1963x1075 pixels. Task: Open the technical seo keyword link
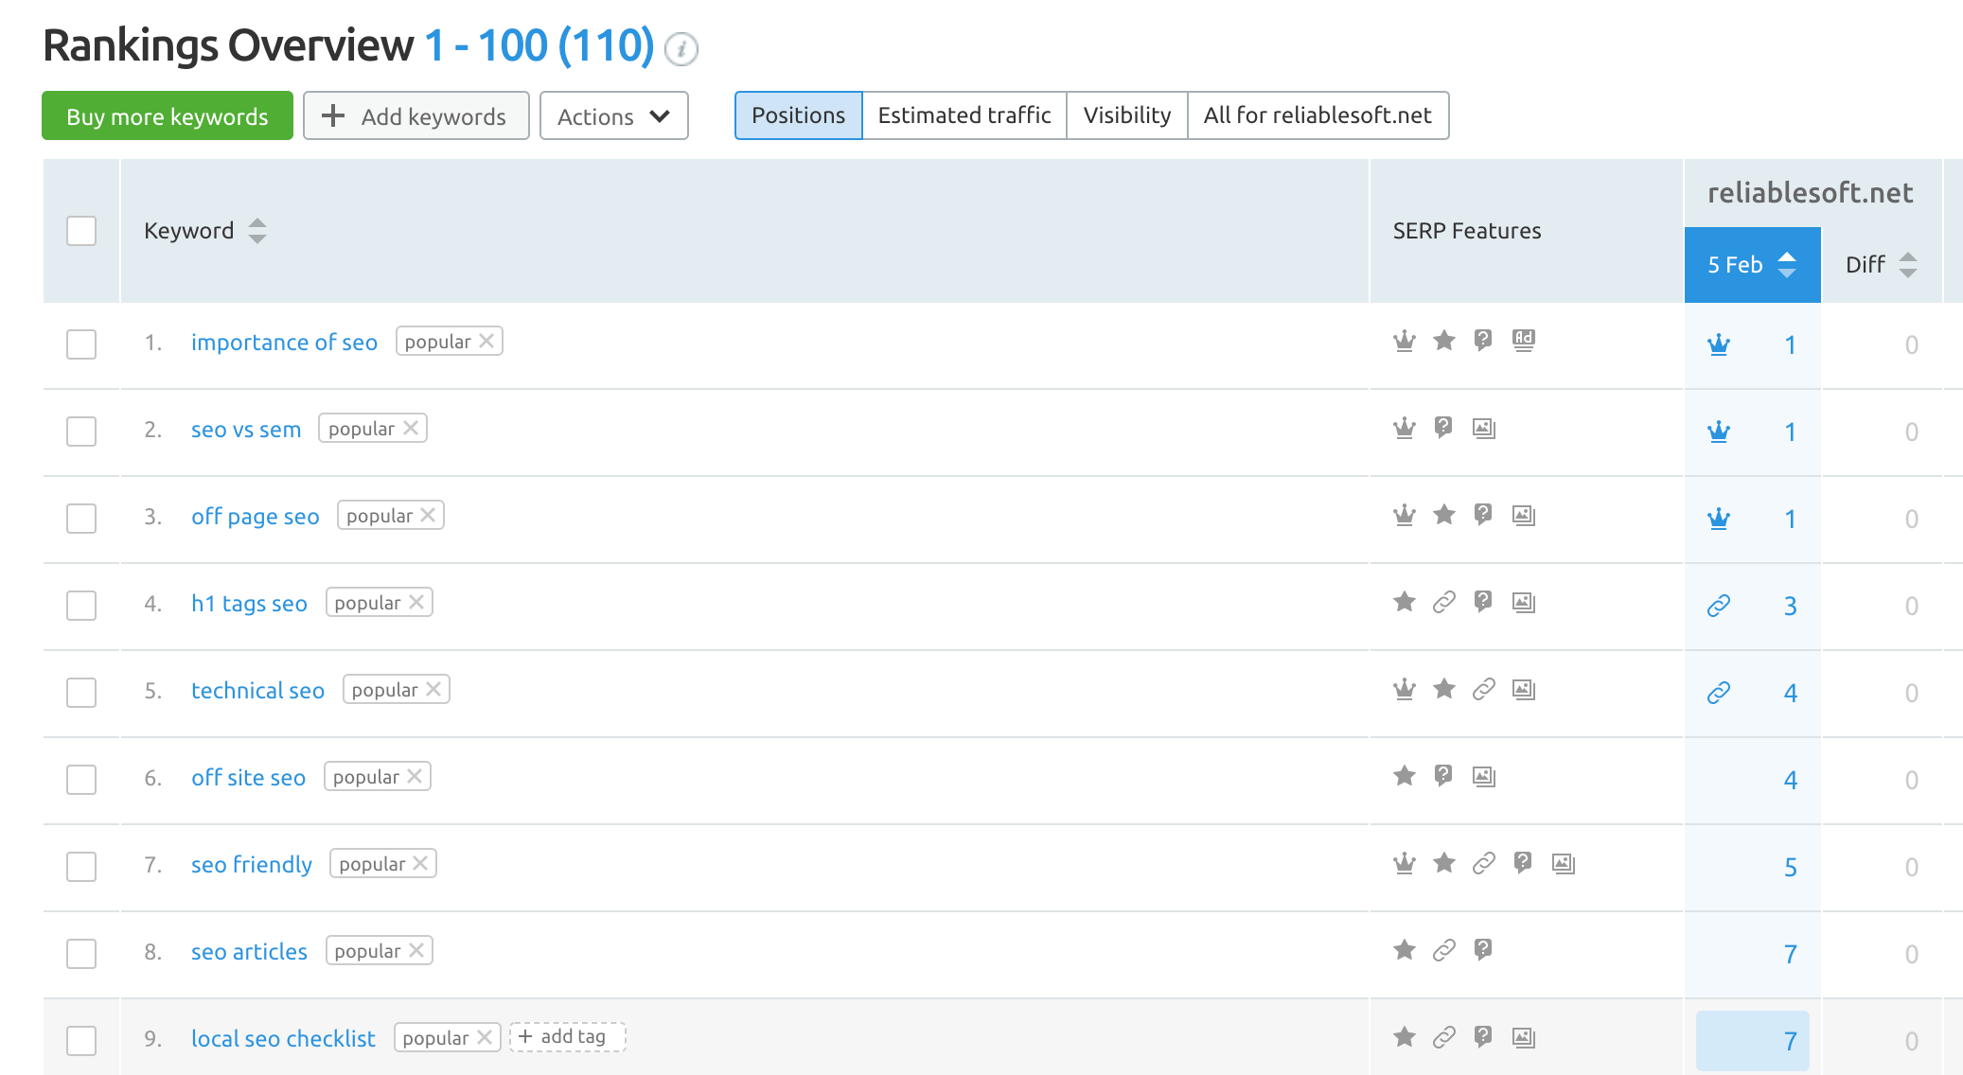click(x=257, y=691)
